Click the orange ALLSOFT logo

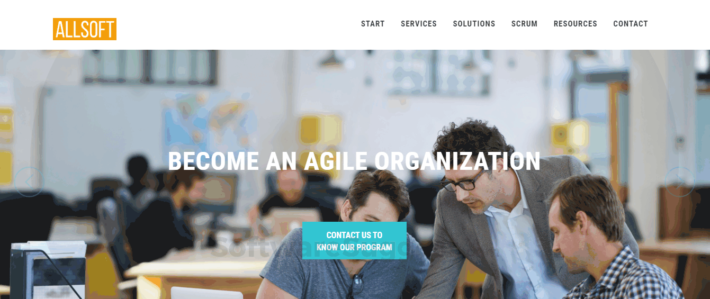[x=85, y=29]
